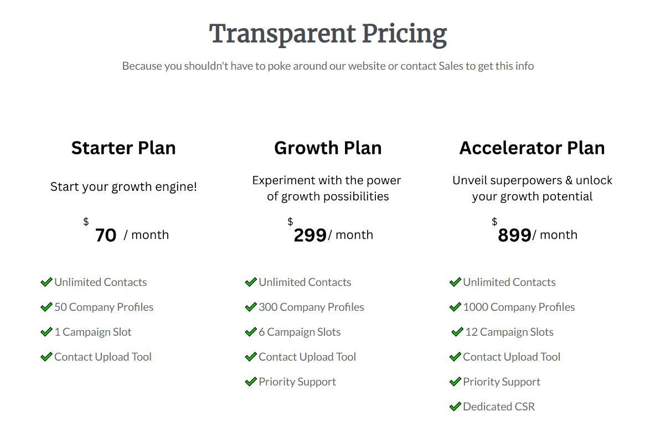The width and height of the screenshot is (666, 427).
Task: Click the Starter Plan Contact Upload Tool checkmark
Action: pyautogui.click(x=47, y=357)
